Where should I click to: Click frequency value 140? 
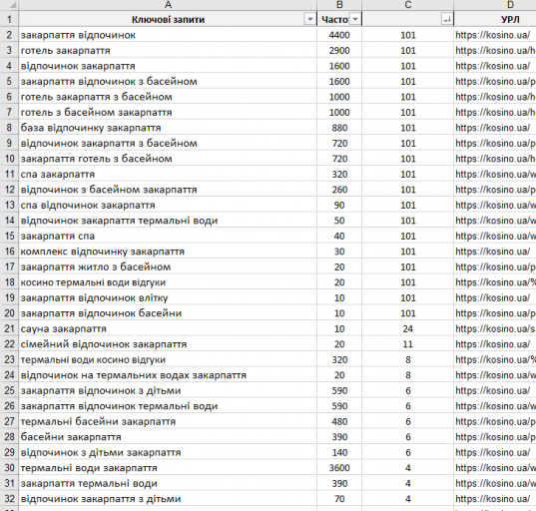tap(339, 452)
